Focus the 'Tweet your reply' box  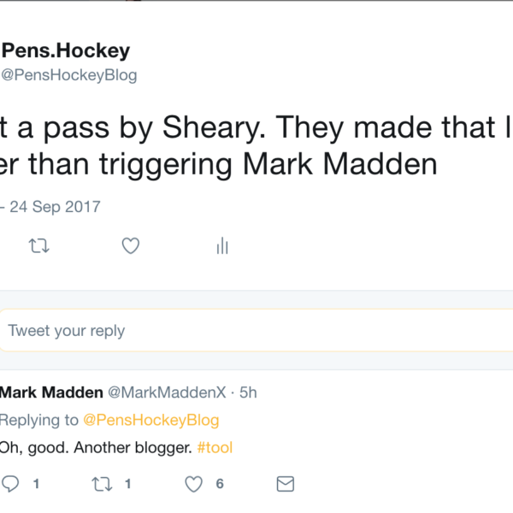[x=256, y=331]
